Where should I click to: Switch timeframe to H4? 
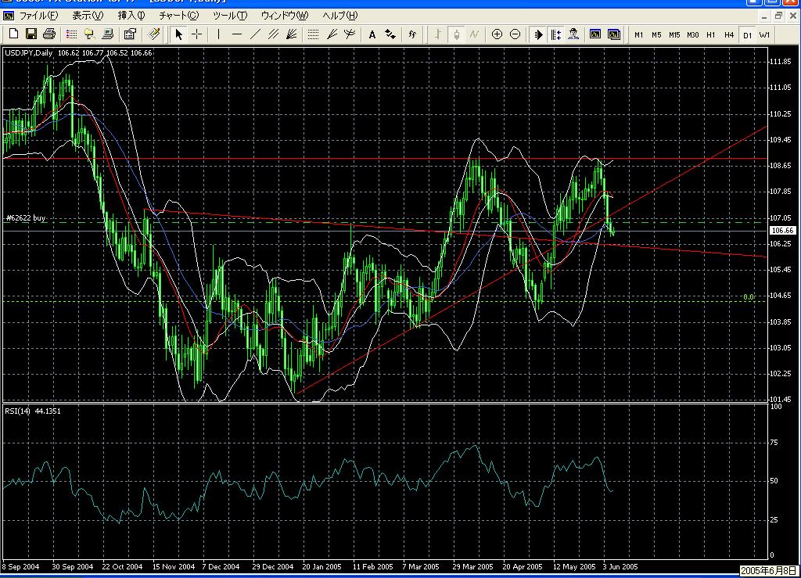(729, 34)
